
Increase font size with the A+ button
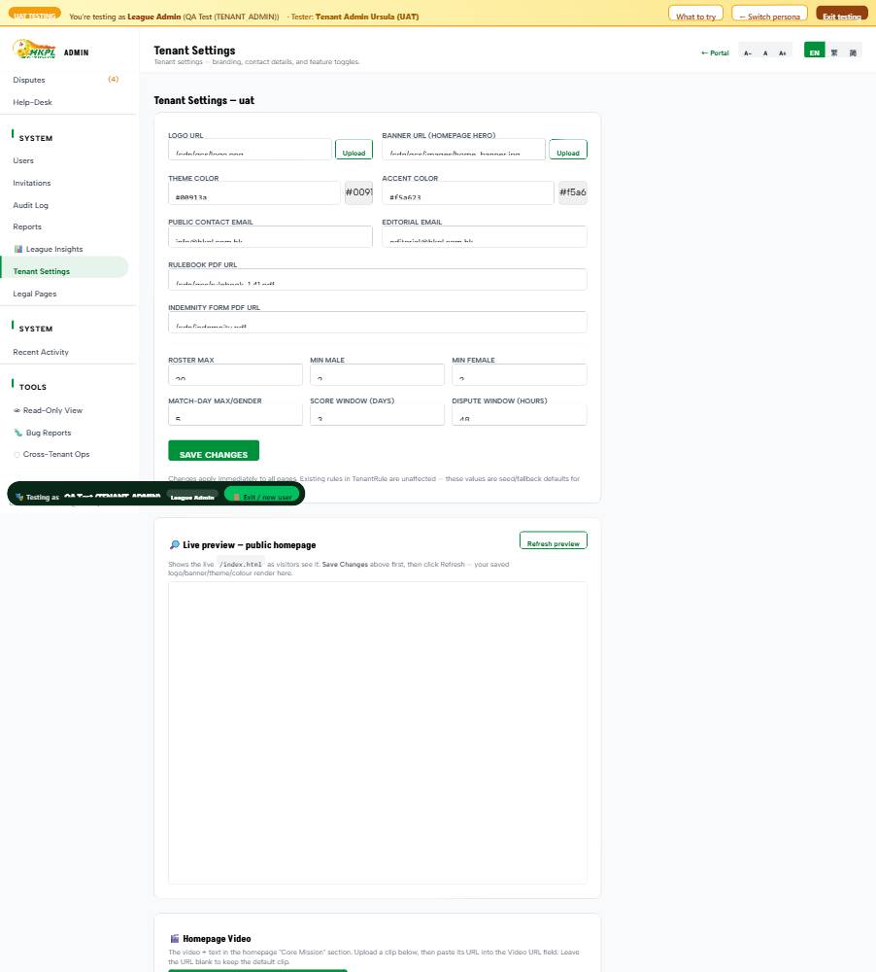(783, 53)
